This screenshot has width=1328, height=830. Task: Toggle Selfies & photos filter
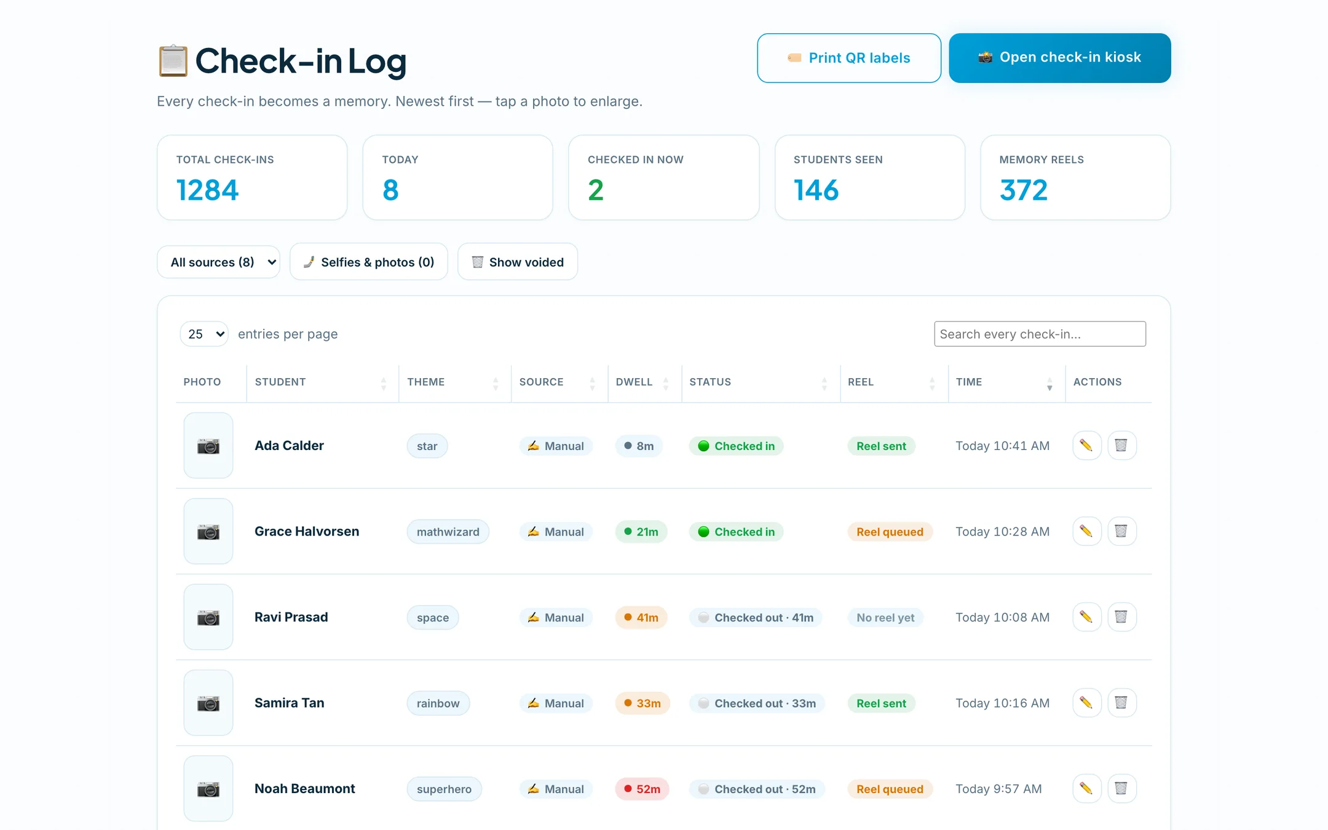pyautogui.click(x=369, y=262)
